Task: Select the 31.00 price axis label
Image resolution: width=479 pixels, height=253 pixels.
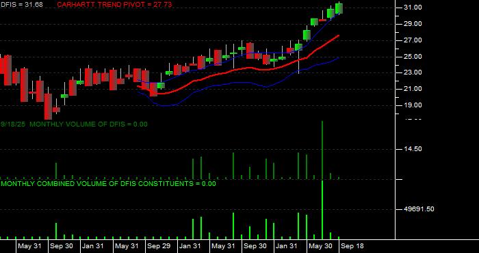Action: click(x=413, y=8)
